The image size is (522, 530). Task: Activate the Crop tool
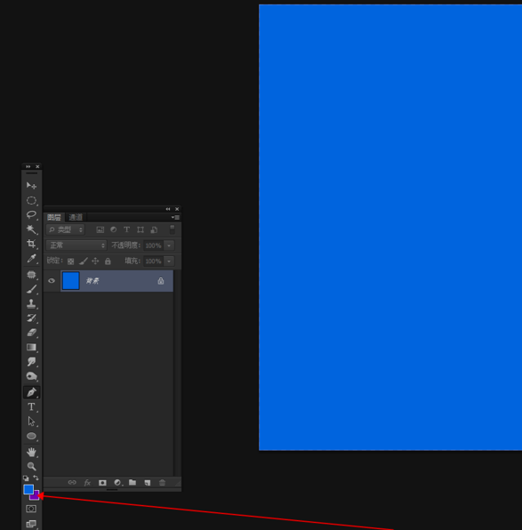pyautogui.click(x=31, y=244)
